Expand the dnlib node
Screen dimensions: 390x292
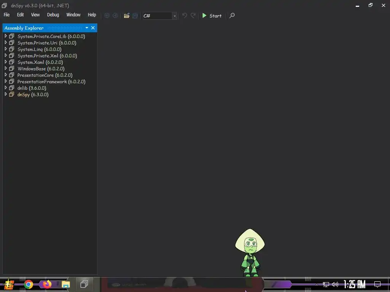[6, 88]
